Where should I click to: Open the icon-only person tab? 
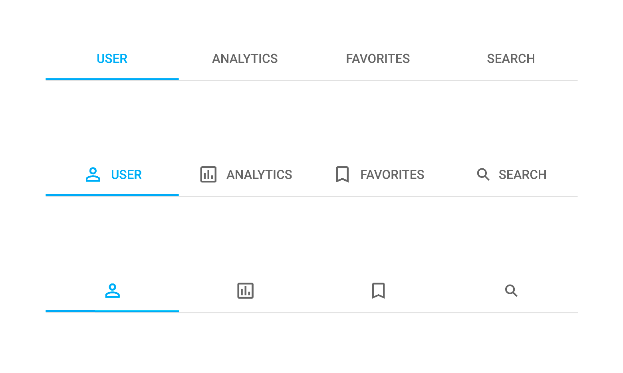(x=112, y=291)
